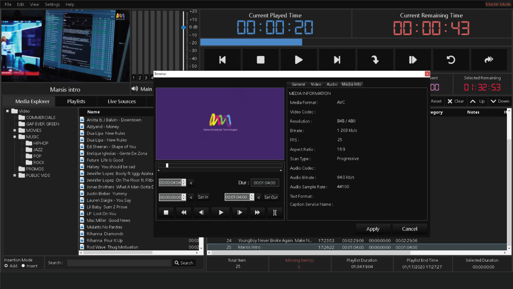Fast forward the clip in the Trimmer
Viewport: 513px width, 289px height.
(x=257, y=213)
